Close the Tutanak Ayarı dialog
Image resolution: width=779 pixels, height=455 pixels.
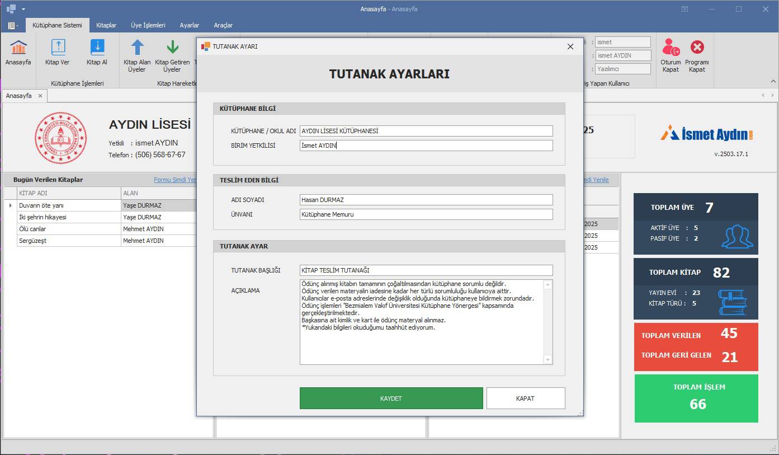[570, 46]
